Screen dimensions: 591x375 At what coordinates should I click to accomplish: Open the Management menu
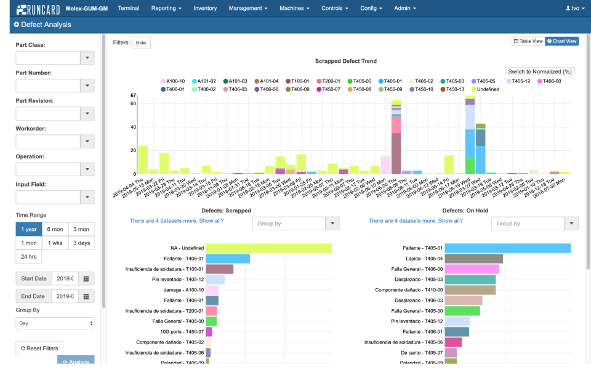248,8
